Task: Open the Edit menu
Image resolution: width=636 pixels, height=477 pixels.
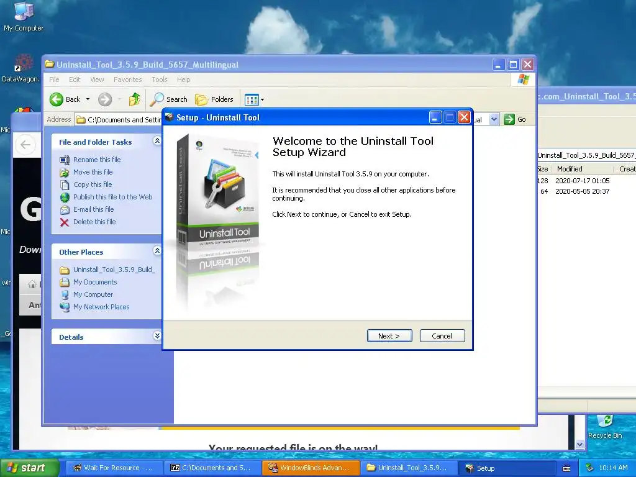Action: pos(75,79)
